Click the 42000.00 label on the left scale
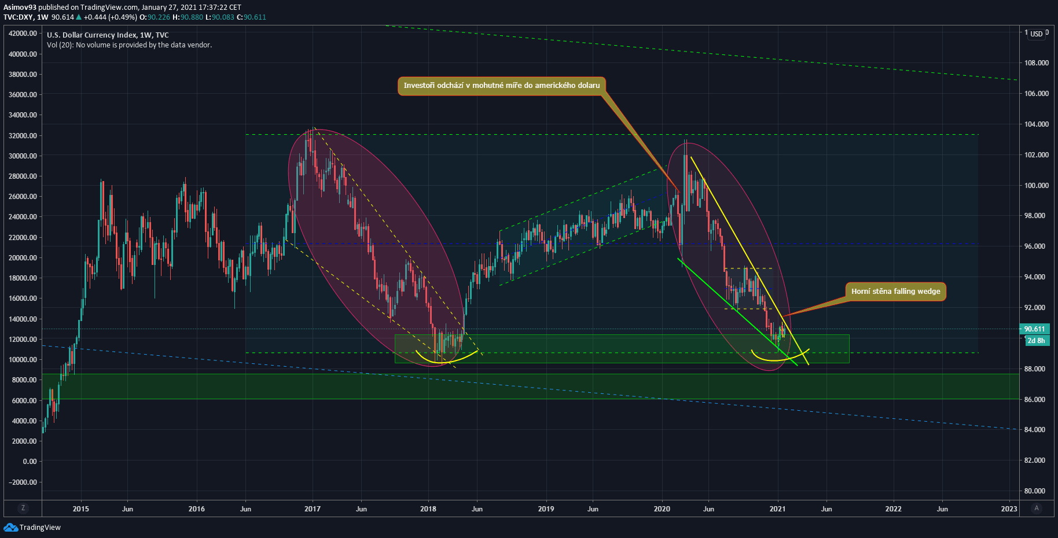The height and width of the screenshot is (538, 1058). [23, 34]
